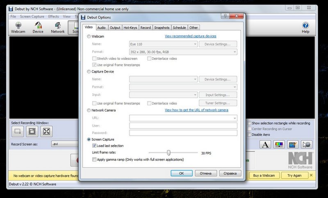Image resolution: width=328 pixels, height=198 pixels.
Task: Switch to the Other tab
Action: click(x=194, y=27)
